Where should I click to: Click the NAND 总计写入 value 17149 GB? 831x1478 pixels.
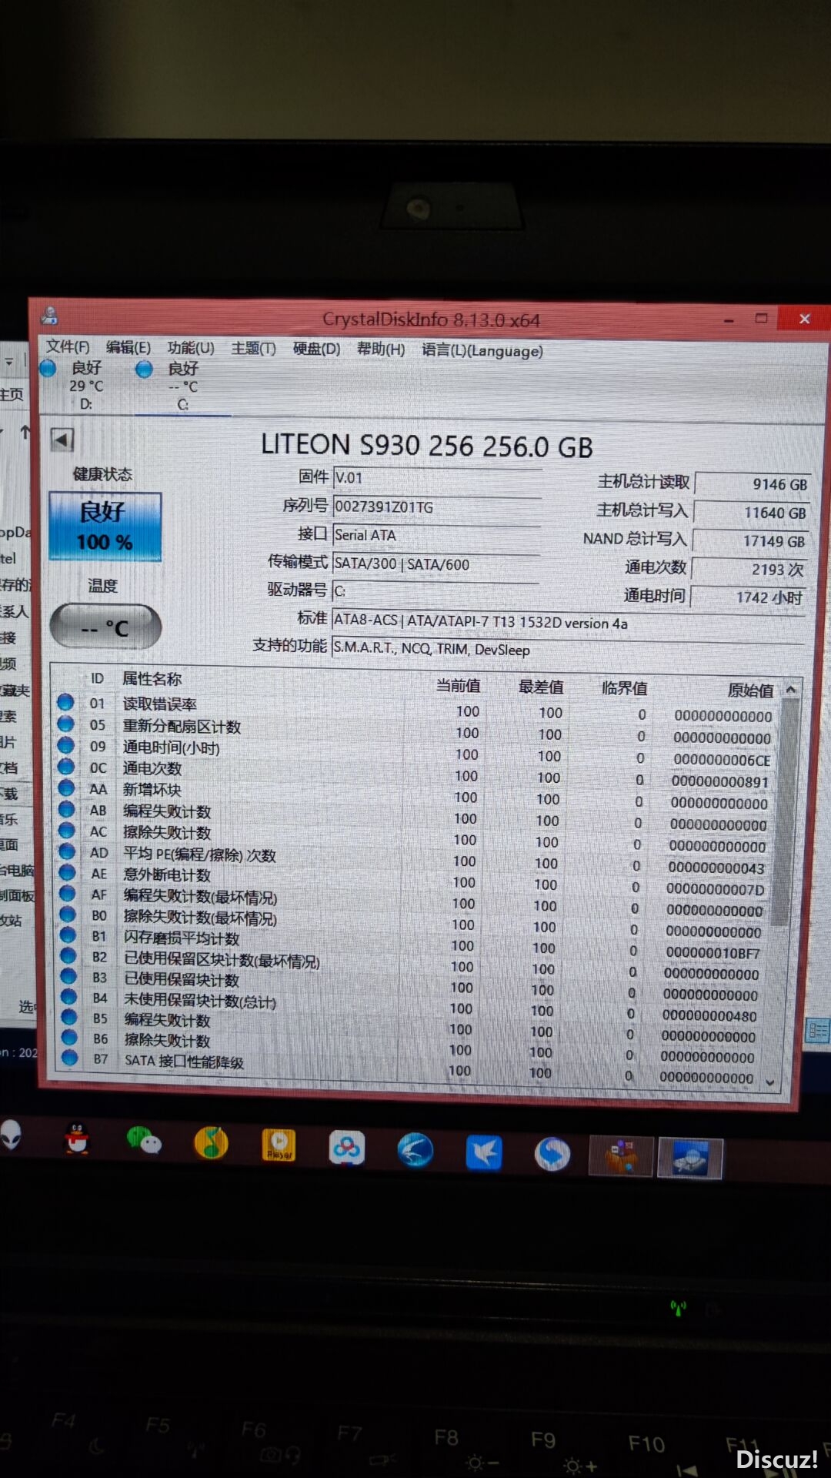click(750, 540)
